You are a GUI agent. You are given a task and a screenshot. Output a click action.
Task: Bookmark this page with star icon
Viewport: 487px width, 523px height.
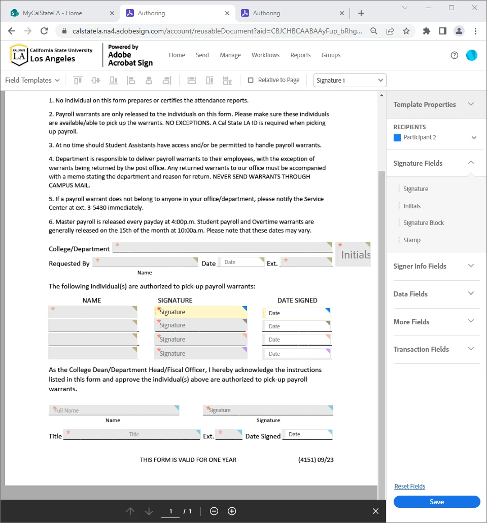[x=406, y=31]
